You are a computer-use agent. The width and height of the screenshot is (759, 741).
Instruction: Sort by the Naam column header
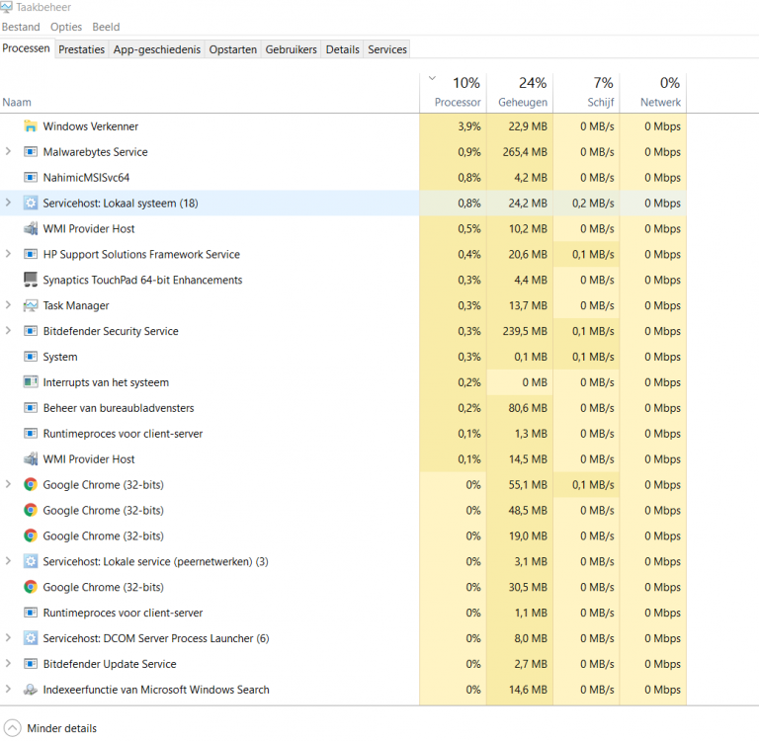(x=17, y=102)
